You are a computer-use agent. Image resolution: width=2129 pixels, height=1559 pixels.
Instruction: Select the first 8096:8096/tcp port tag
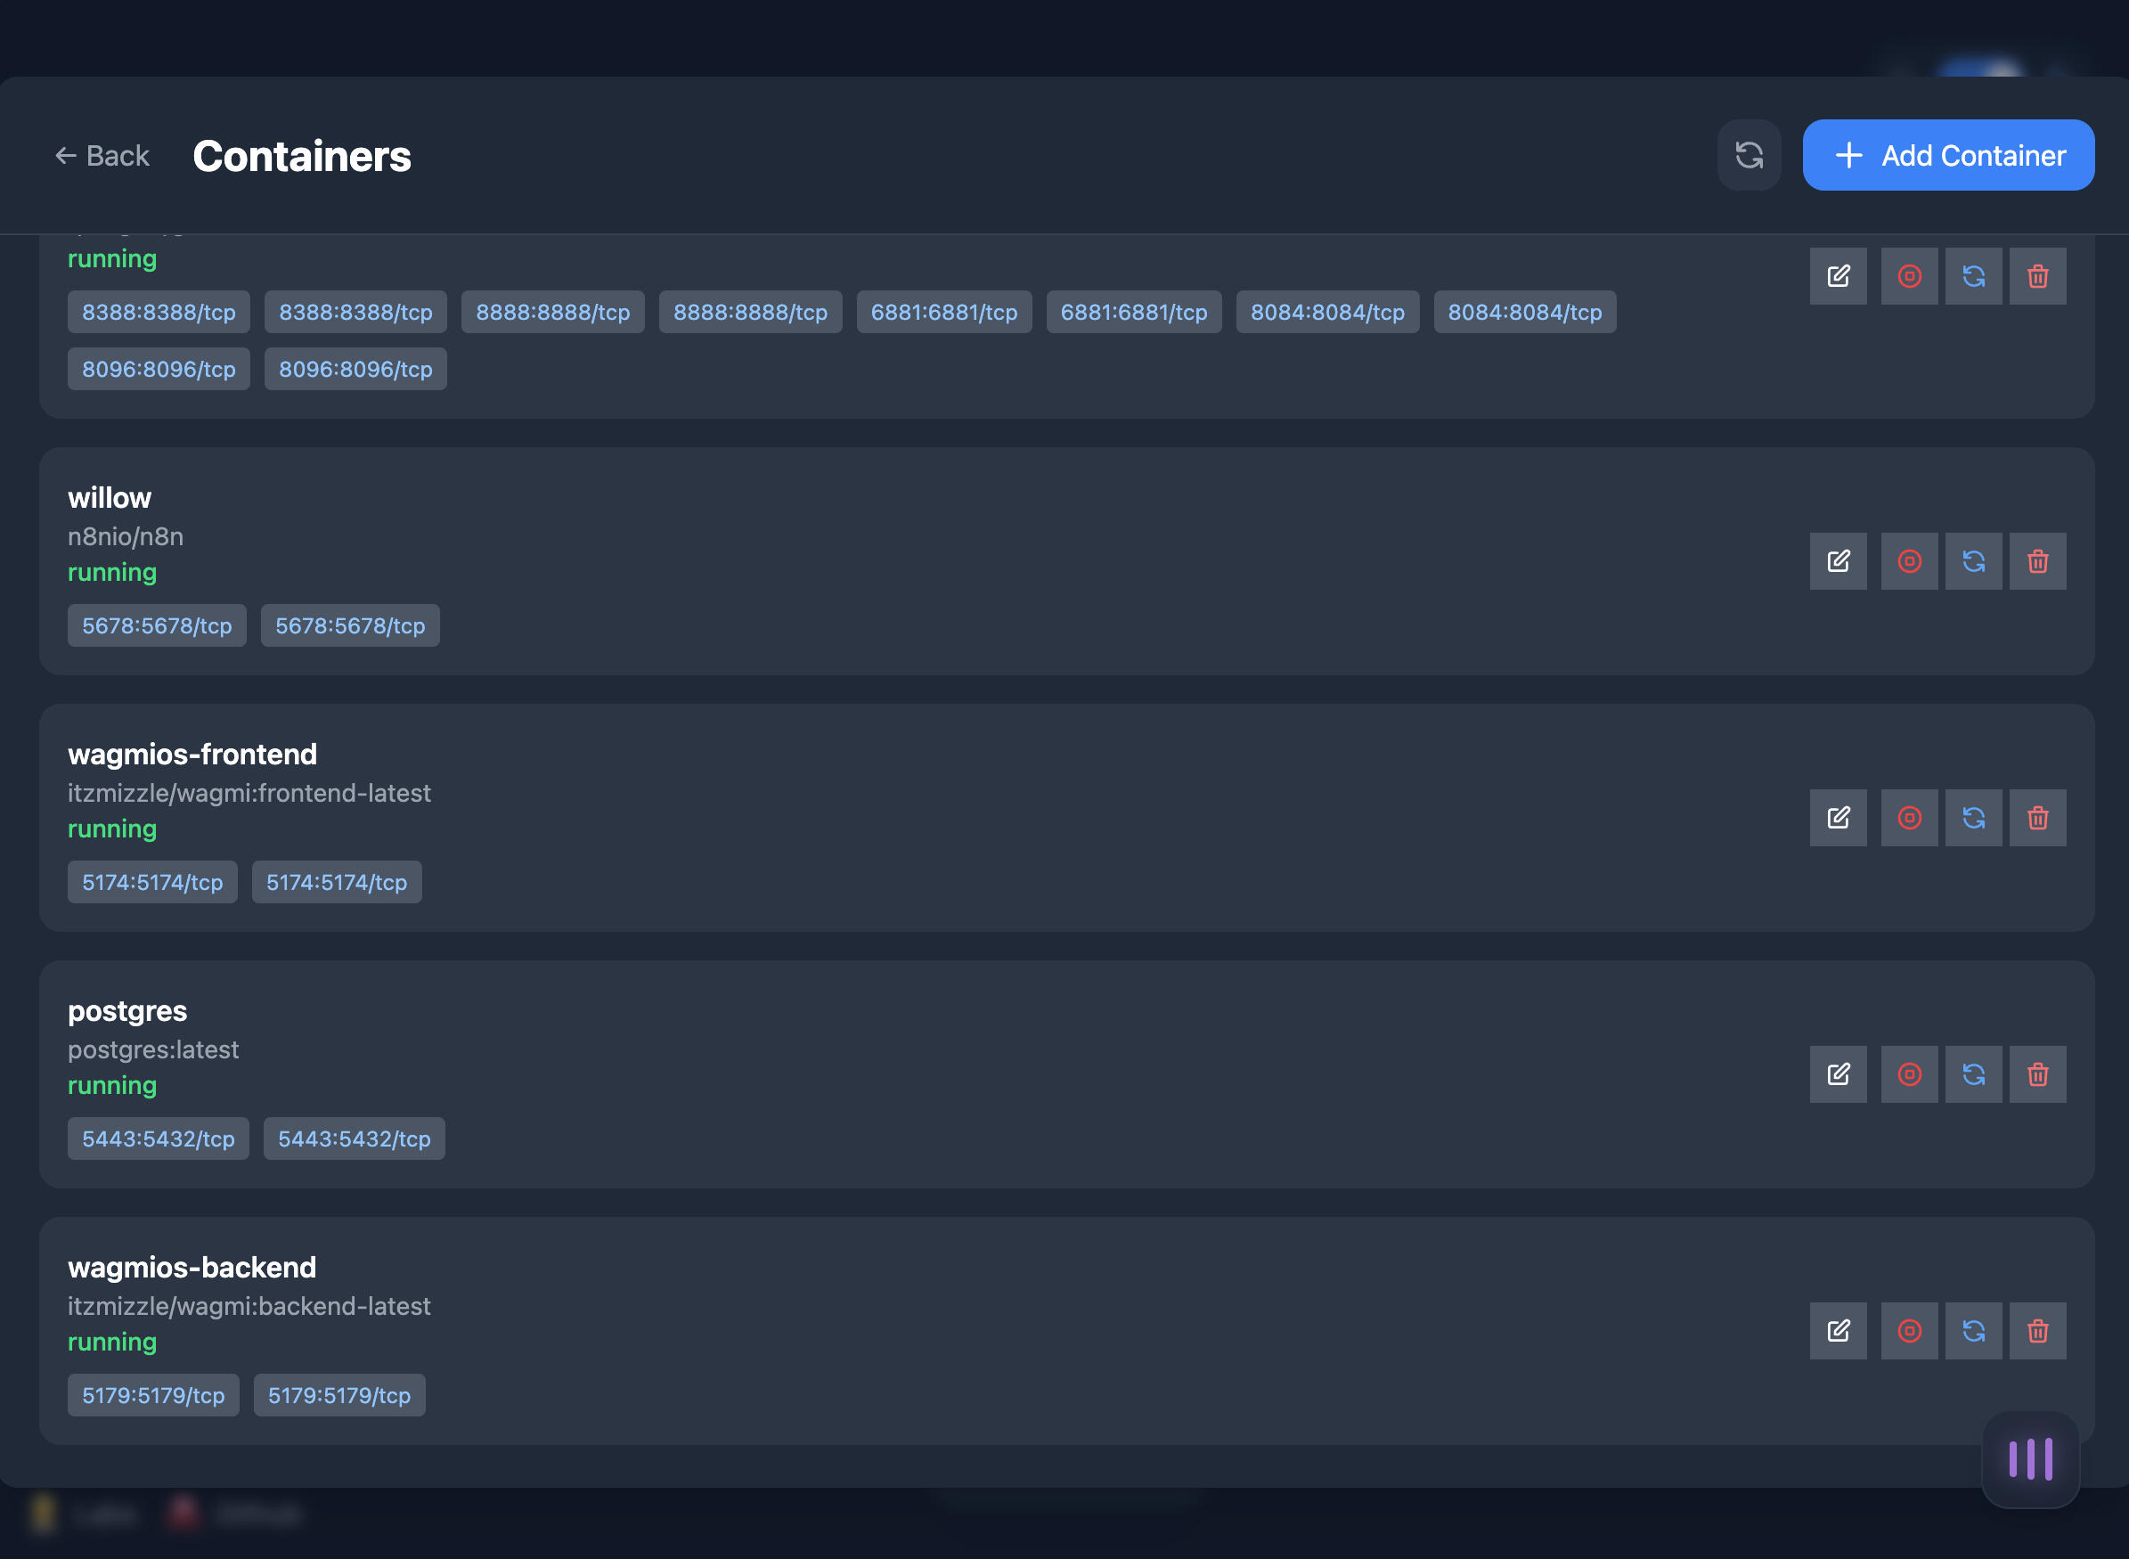point(158,369)
